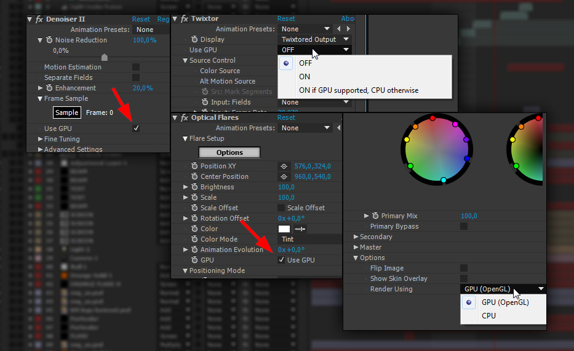Viewport: 574px width, 351px height.
Task: Open the Render Using dropdown
Action: click(x=503, y=289)
